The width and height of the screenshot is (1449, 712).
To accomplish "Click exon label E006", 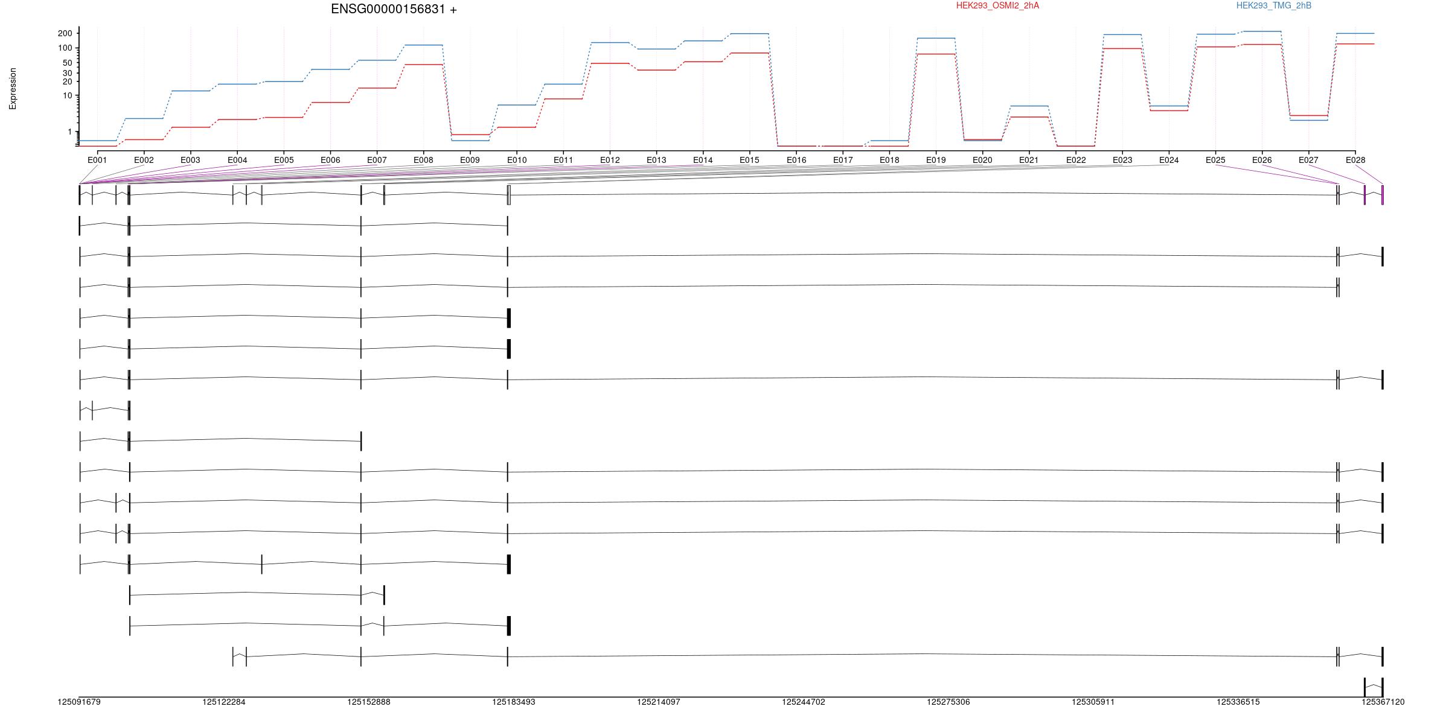I will (330, 160).
